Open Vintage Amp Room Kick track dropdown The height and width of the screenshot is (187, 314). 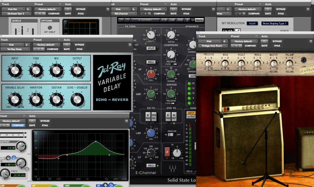pyautogui.click(x=210, y=41)
